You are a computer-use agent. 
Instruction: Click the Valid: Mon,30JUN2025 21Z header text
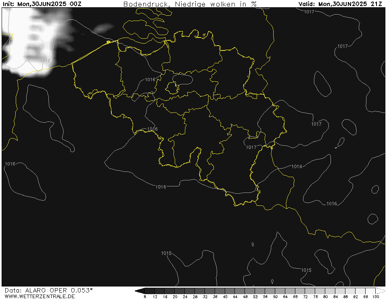340,4
